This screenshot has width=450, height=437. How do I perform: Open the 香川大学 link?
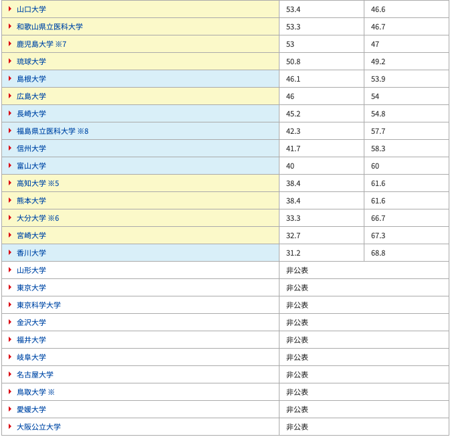tap(31, 253)
